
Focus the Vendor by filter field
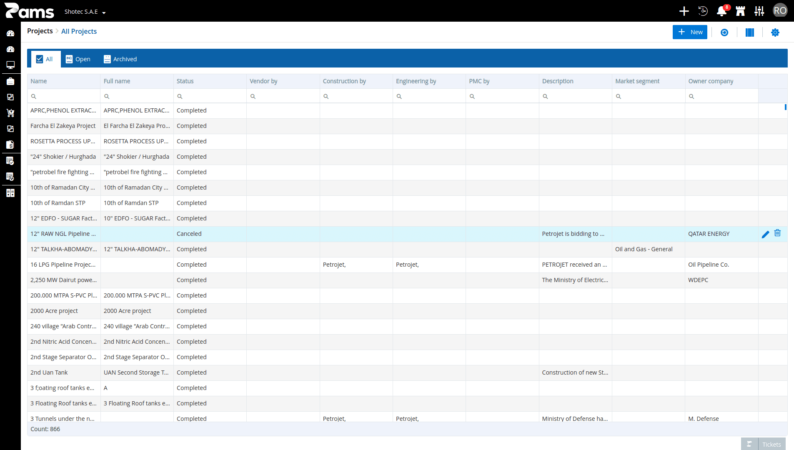point(283,96)
